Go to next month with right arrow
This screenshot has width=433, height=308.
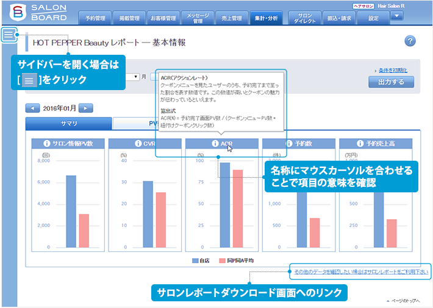(x=86, y=108)
